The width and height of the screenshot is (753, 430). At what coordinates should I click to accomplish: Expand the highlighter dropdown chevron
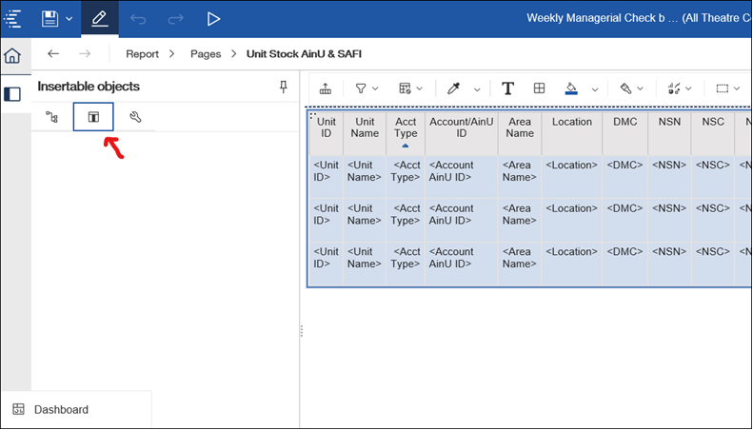[640, 88]
